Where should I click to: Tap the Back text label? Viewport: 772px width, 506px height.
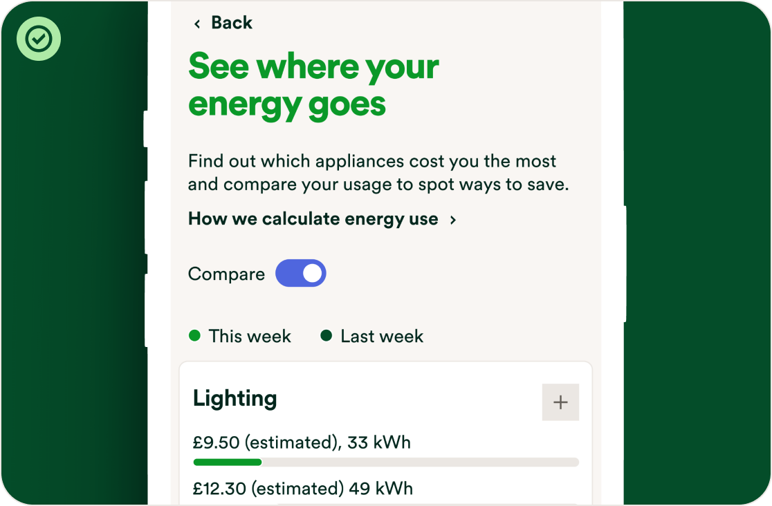[x=232, y=23]
